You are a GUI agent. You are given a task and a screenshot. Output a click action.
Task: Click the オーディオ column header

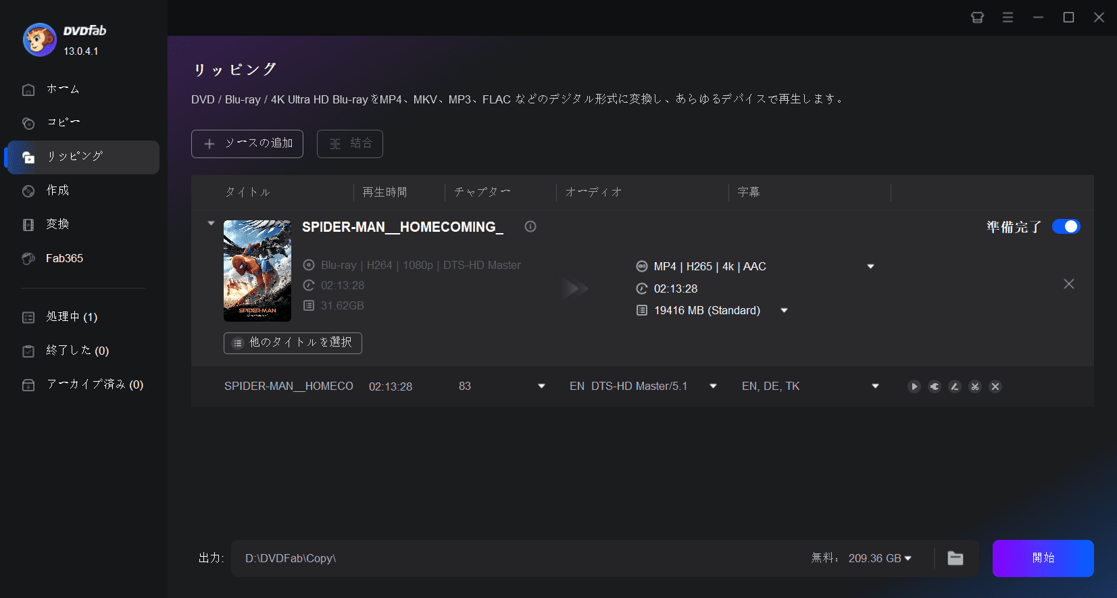pyautogui.click(x=593, y=193)
